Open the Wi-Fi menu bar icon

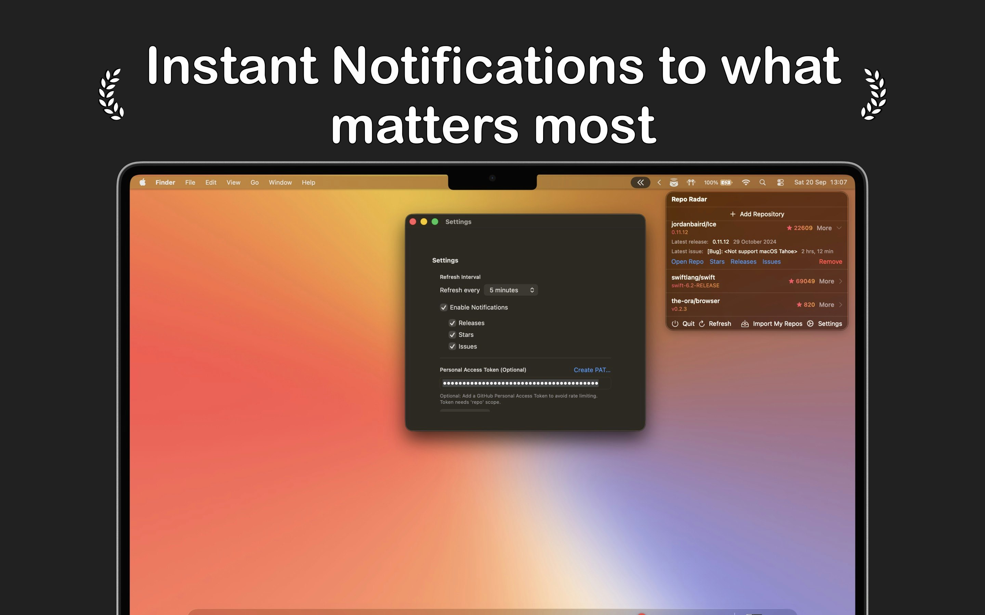click(x=746, y=182)
